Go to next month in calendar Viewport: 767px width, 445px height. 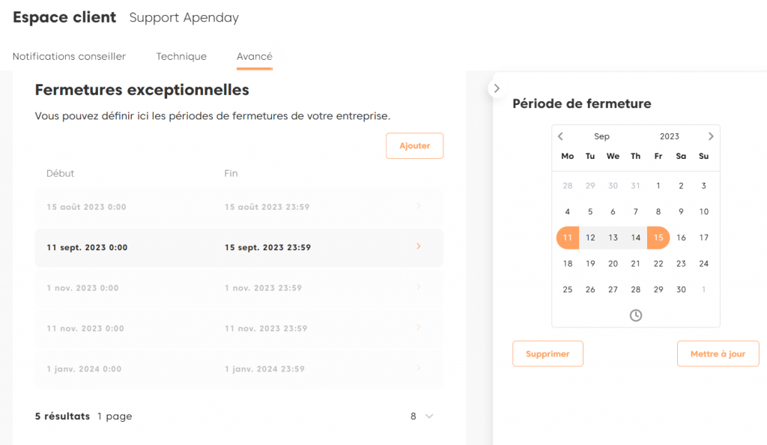pos(711,136)
